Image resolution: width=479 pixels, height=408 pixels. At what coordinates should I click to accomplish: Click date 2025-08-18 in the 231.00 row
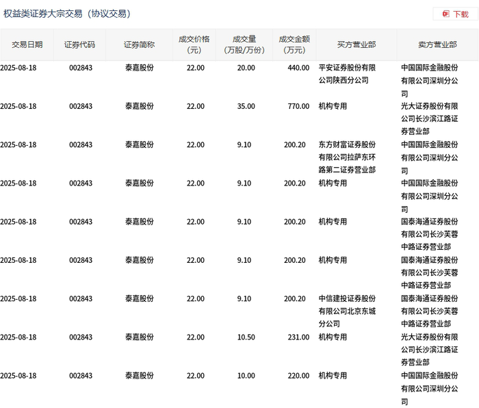tap(18, 337)
